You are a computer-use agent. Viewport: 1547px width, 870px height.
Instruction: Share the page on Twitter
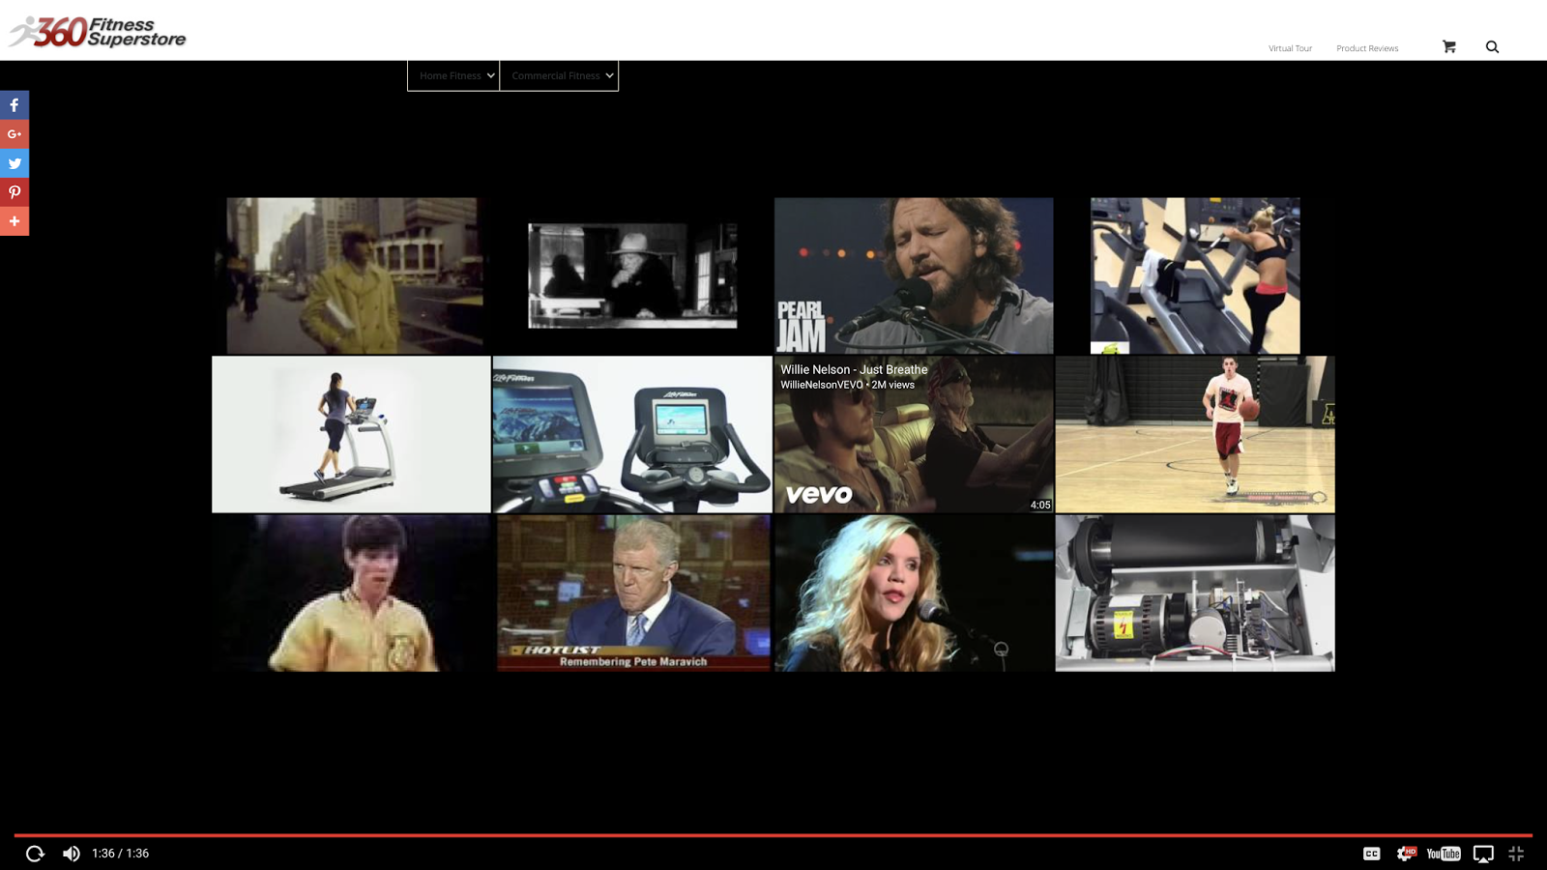[x=15, y=163]
